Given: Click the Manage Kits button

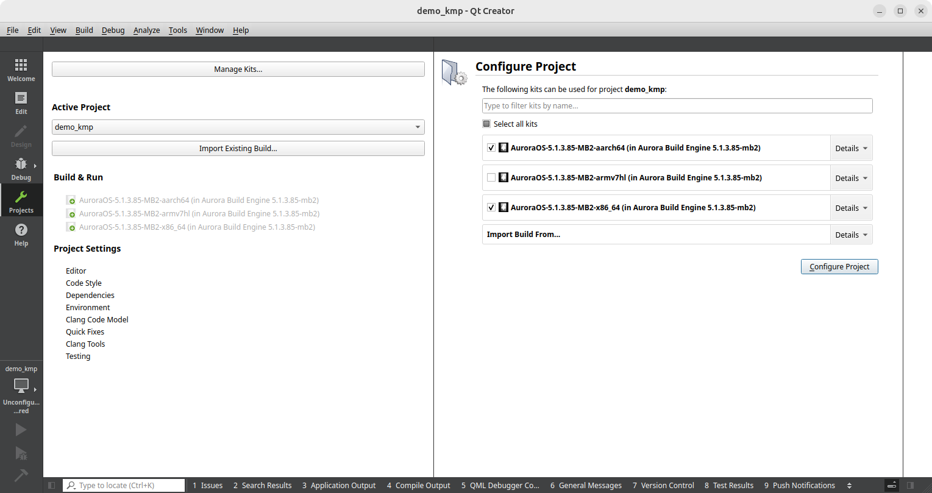Looking at the screenshot, I should pos(238,69).
